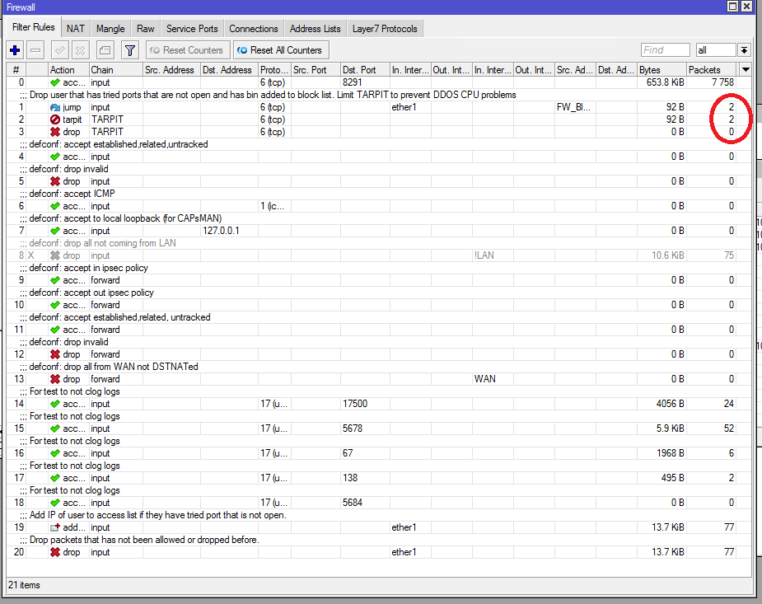Select tarpit icon of rule 2
The height and width of the screenshot is (604, 762).
click(x=55, y=119)
